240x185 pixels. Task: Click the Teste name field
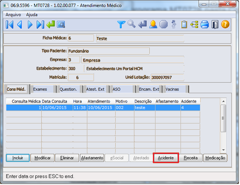(x=140, y=38)
